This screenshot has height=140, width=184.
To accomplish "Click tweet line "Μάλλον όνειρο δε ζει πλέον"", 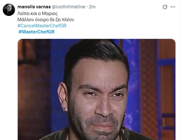I will click(x=46, y=20).
